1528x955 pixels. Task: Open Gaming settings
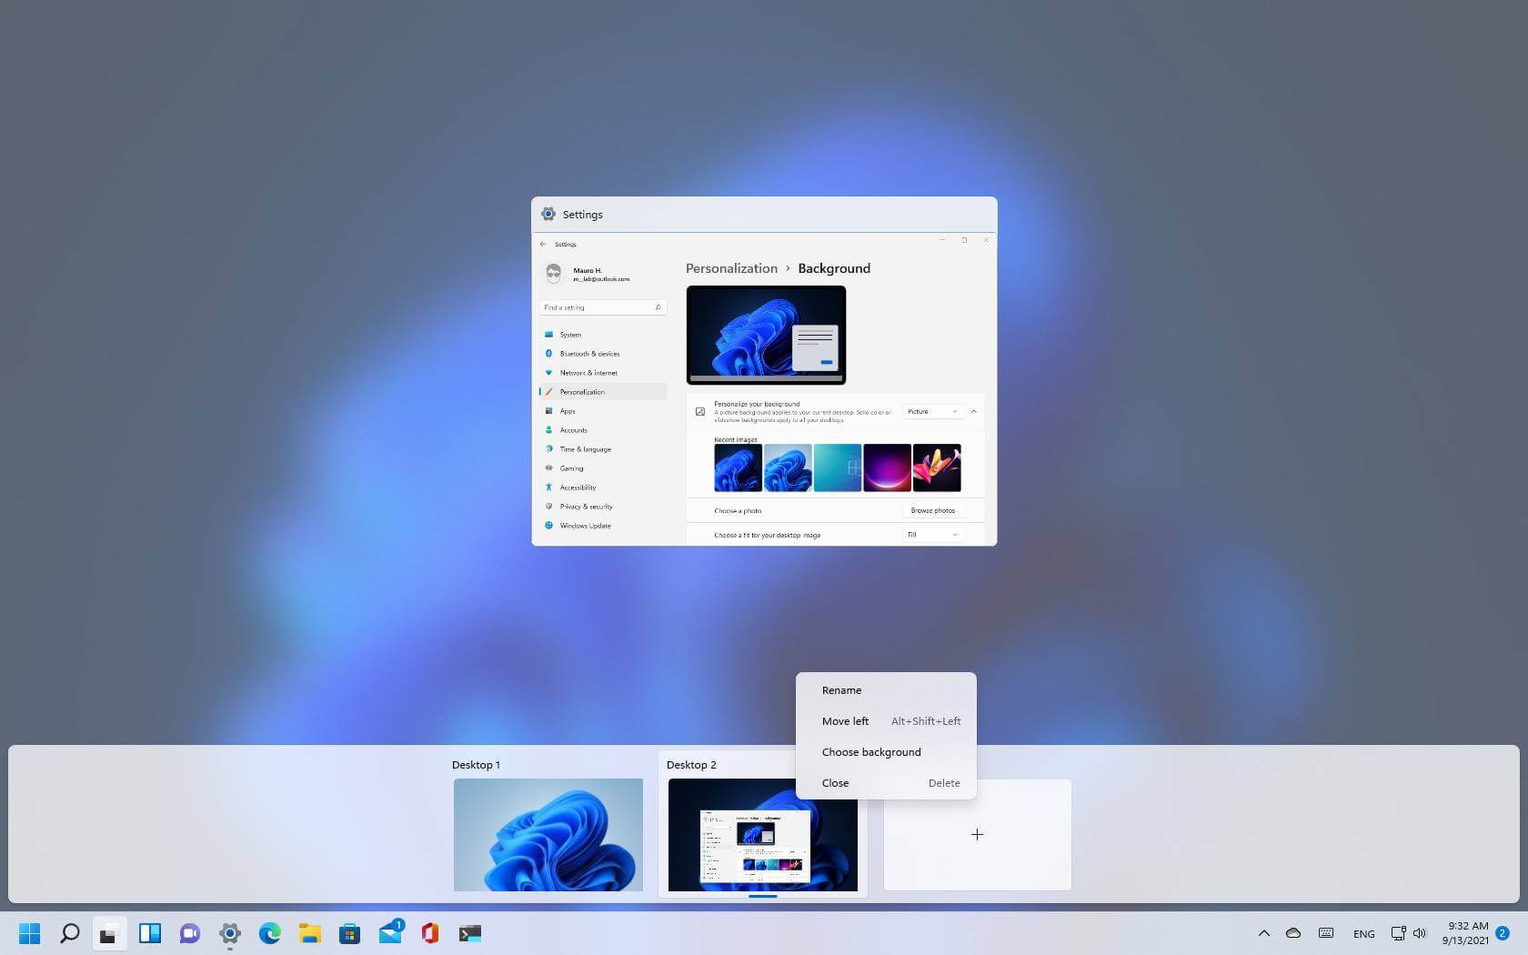(x=570, y=468)
